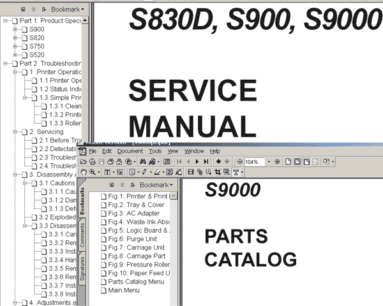Open the File menu

[93, 151]
